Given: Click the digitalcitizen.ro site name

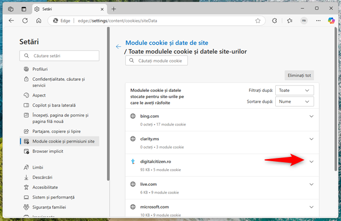Looking at the screenshot, I should [155, 161].
